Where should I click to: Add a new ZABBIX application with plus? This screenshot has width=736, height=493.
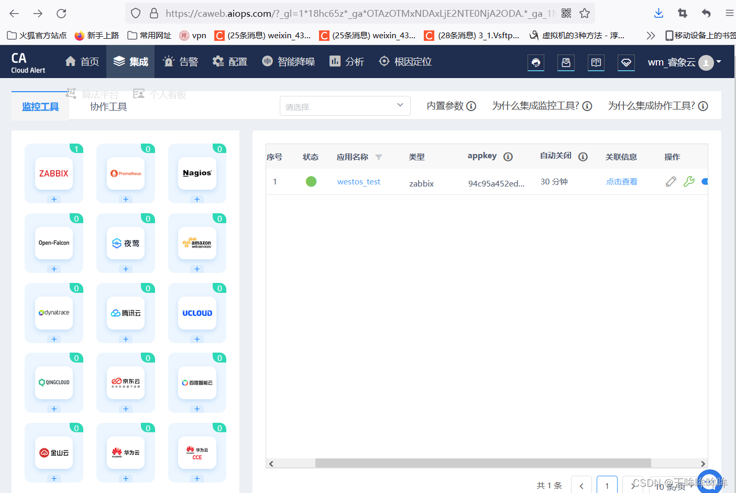[54, 199]
